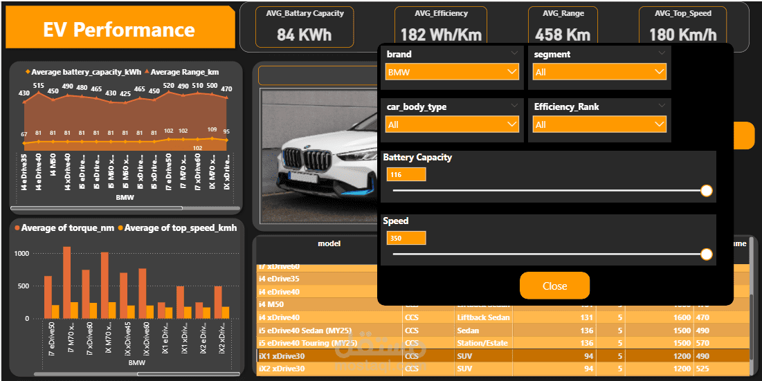Click the i4 M50 axis label in area chart
The image size is (762, 381).
pos(53,164)
